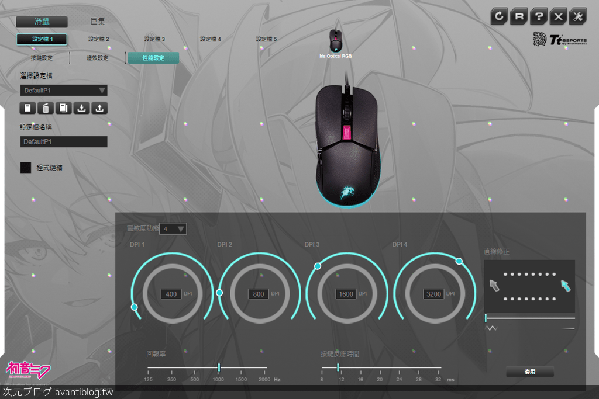Click the refresh arrow icon at top right

[499, 16]
